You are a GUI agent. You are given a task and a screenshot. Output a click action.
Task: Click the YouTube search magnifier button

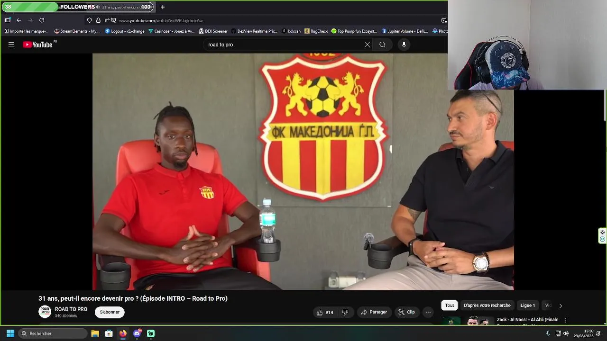point(382,45)
